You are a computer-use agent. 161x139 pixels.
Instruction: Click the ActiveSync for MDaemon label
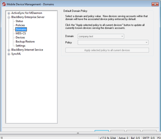pyautogui.click(x=27, y=13)
